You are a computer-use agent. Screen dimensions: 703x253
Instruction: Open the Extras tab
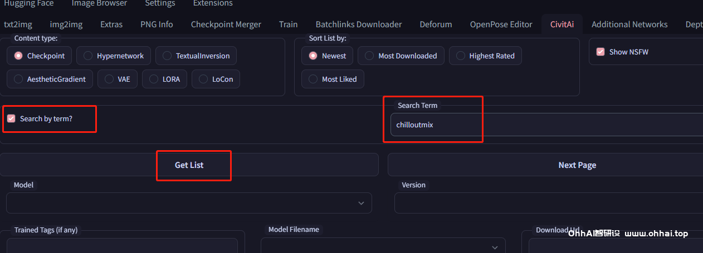click(111, 24)
